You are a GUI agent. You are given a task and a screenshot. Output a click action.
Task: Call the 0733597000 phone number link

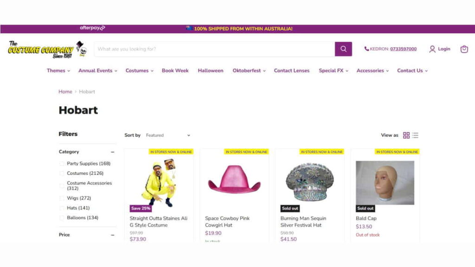point(403,49)
